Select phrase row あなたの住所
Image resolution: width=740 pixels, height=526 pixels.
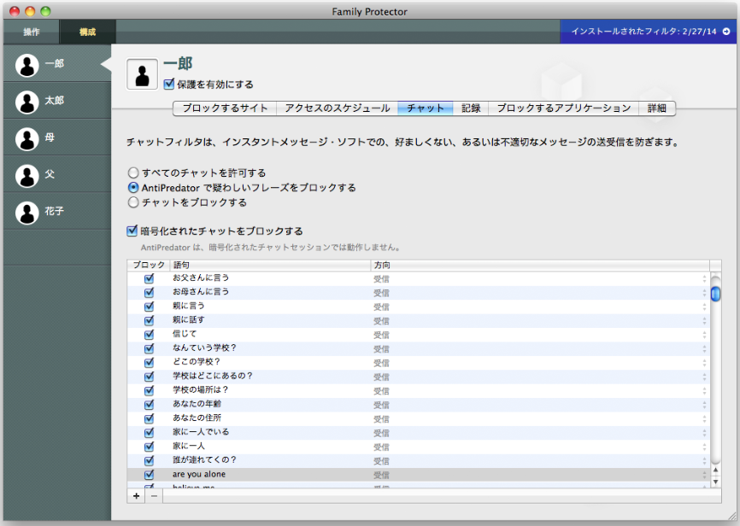[x=418, y=418]
